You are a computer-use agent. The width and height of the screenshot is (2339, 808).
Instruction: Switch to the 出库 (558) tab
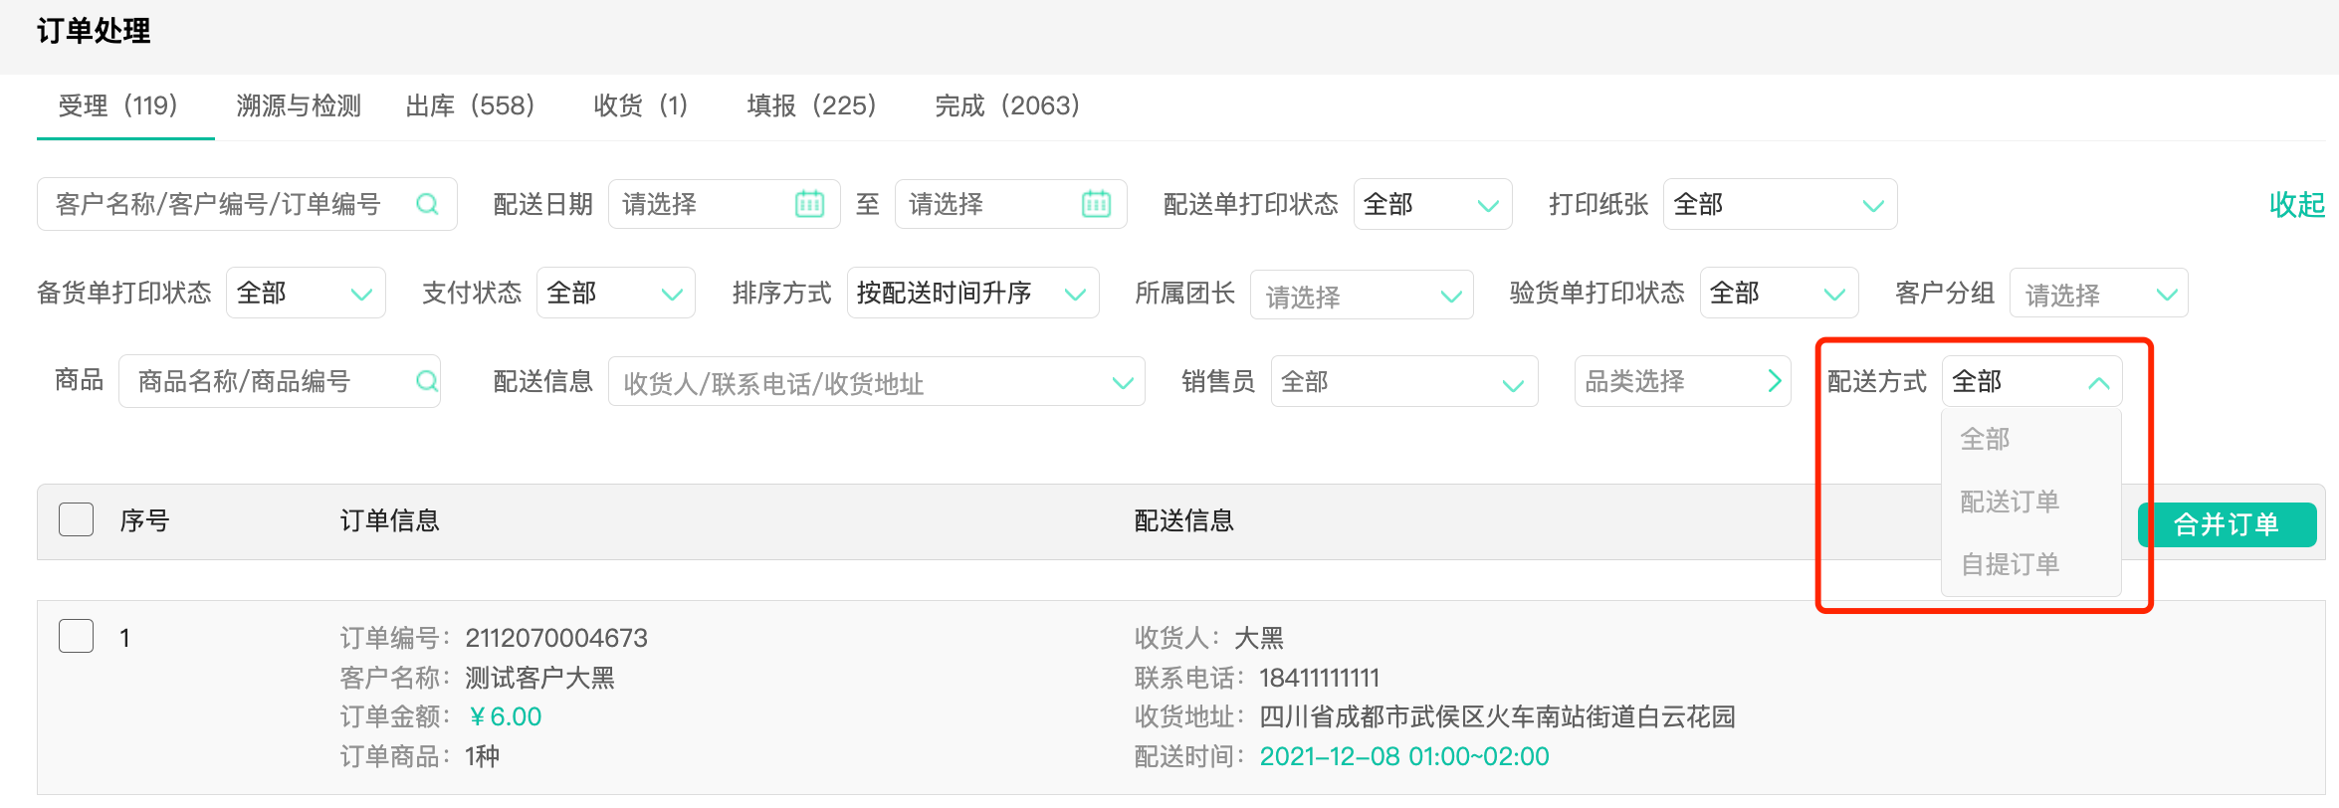[470, 105]
